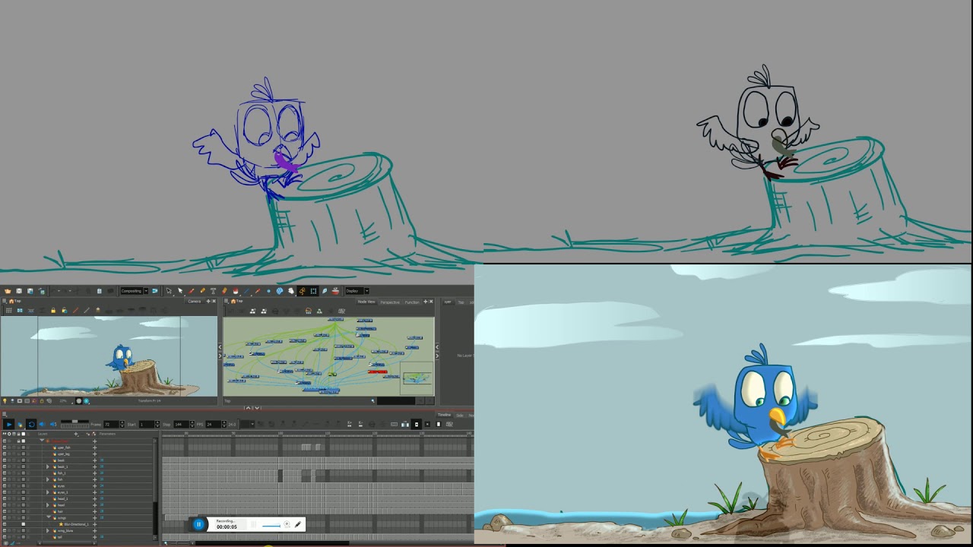Select the Marquee selection tool
The height and width of the screenshot is (547, 973).
tap(313, 291)
